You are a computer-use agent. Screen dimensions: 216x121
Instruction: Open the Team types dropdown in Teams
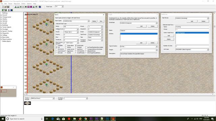pos(88,21)
